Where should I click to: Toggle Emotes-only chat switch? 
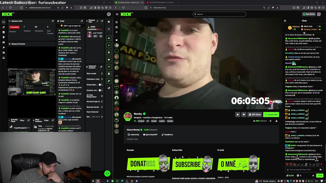101,90
